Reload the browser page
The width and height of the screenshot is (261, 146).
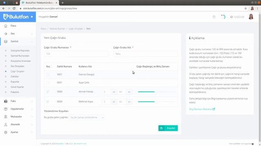(x=14, y=9)
